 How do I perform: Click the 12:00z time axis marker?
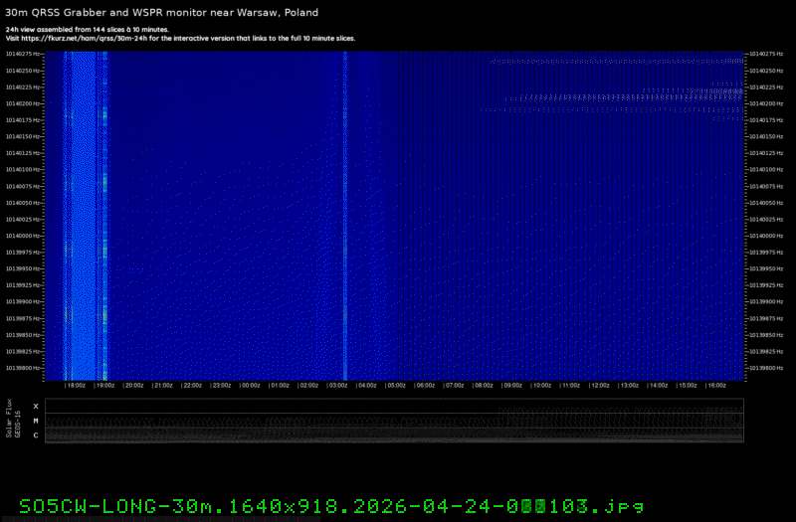pyautogui.click(x=600, y=385)
